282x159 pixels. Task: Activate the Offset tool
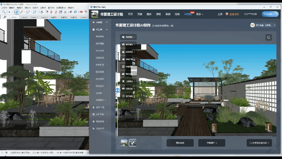click(47, 12)
